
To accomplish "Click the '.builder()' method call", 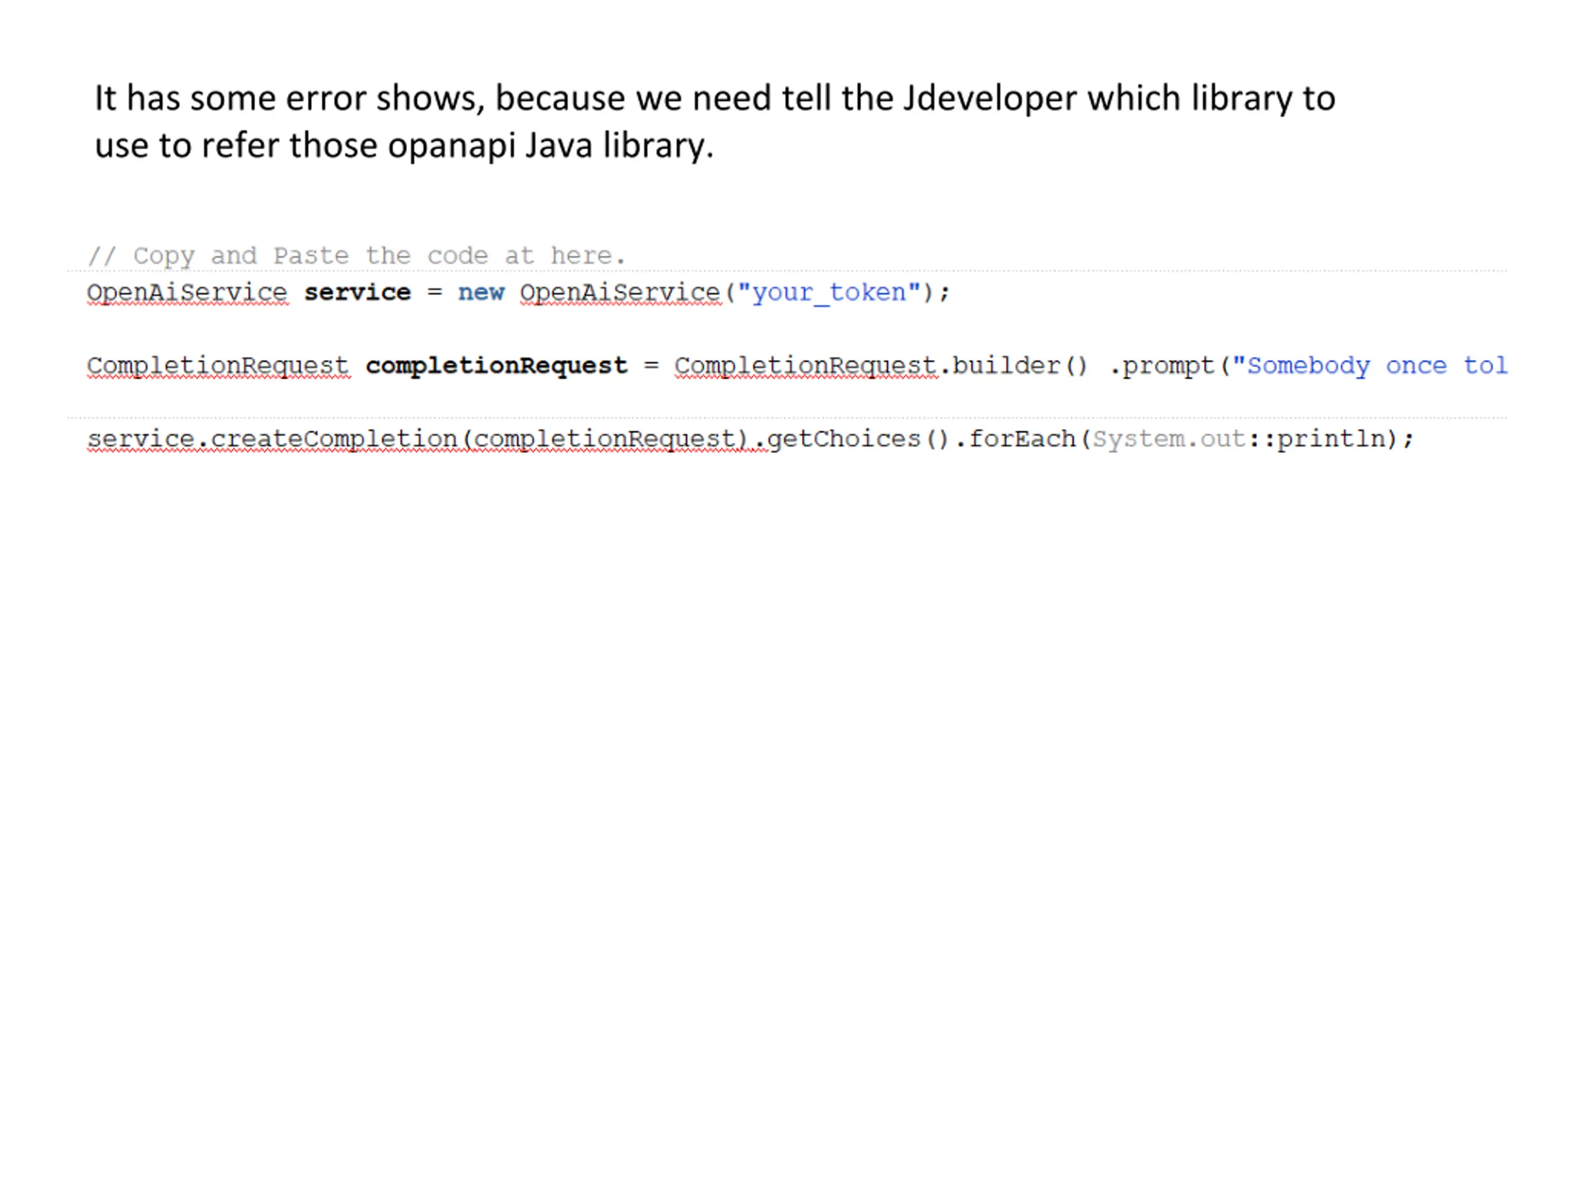I will click(1016, 366).
